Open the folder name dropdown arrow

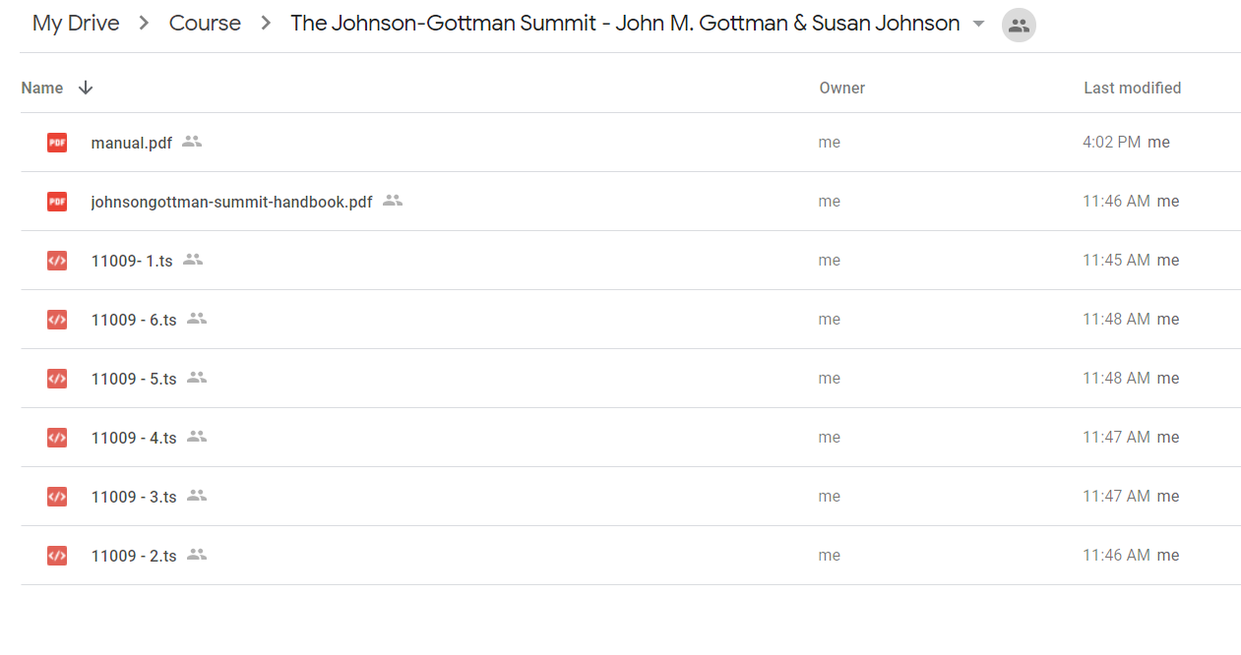[x=978, y=25]
